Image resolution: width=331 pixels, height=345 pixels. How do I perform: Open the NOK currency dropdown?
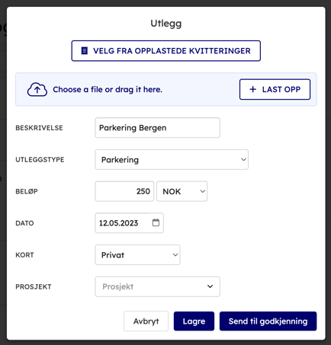[182, 191]
